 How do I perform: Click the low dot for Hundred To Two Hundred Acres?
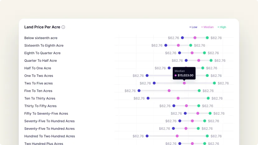click(x=147, y=136)
